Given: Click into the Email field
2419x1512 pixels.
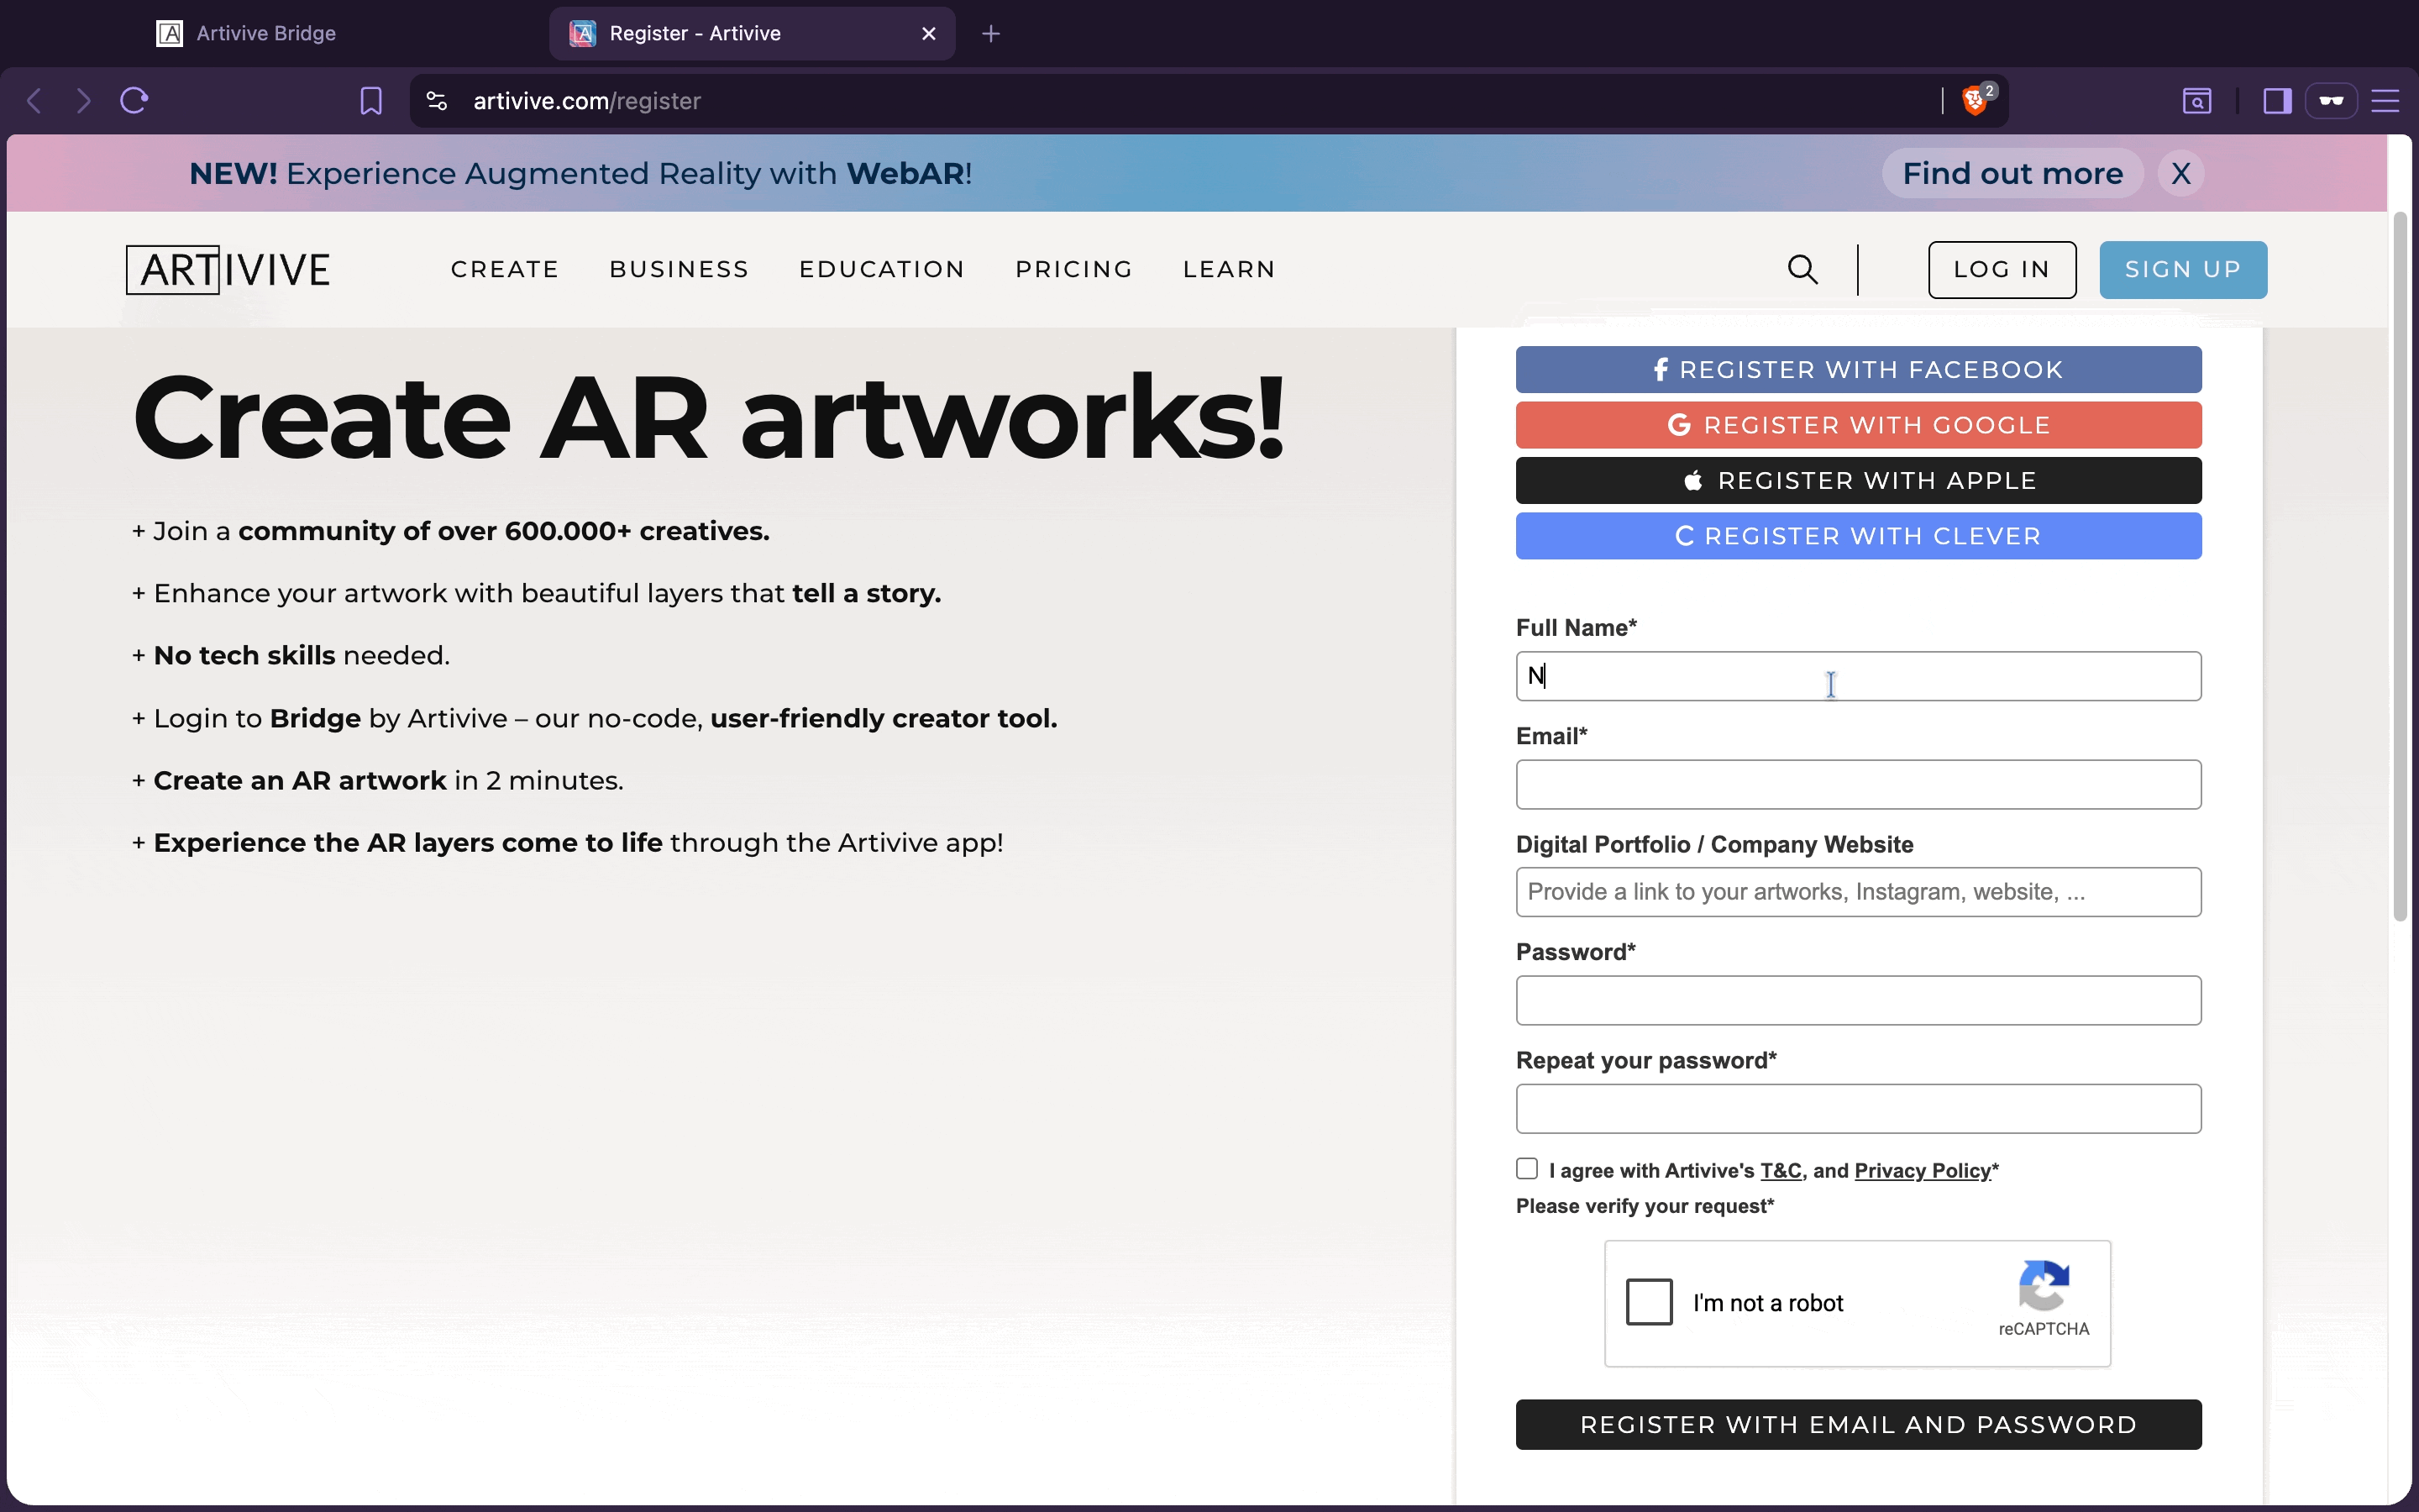Looking at the screenshot, I should (1858, 784).
